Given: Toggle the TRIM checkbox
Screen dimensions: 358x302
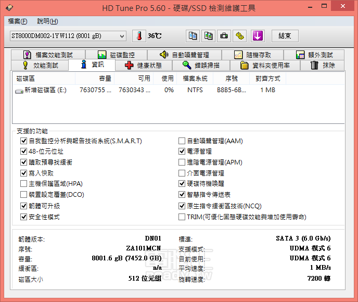Looking at the screenshot, I should click(182, 217).
